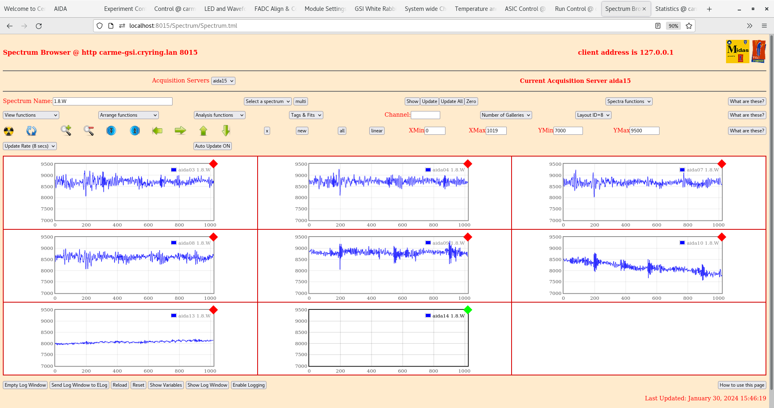
Task: Switch to the ASIC Control browser tab
Action: pos(524,9)
